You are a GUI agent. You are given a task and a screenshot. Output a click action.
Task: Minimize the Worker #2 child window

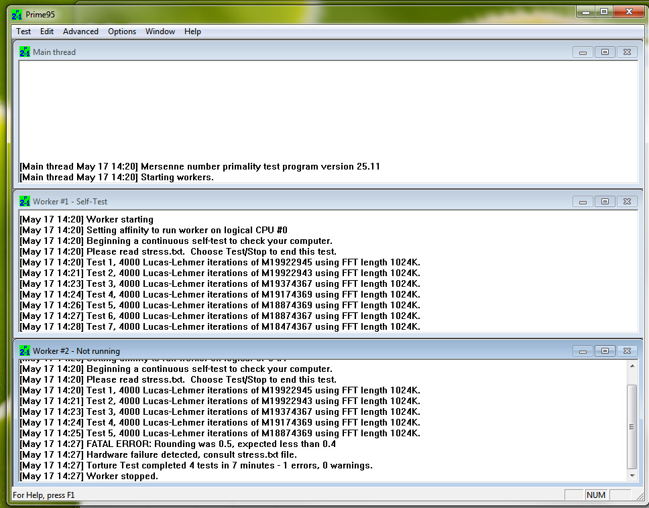[583, 351]
